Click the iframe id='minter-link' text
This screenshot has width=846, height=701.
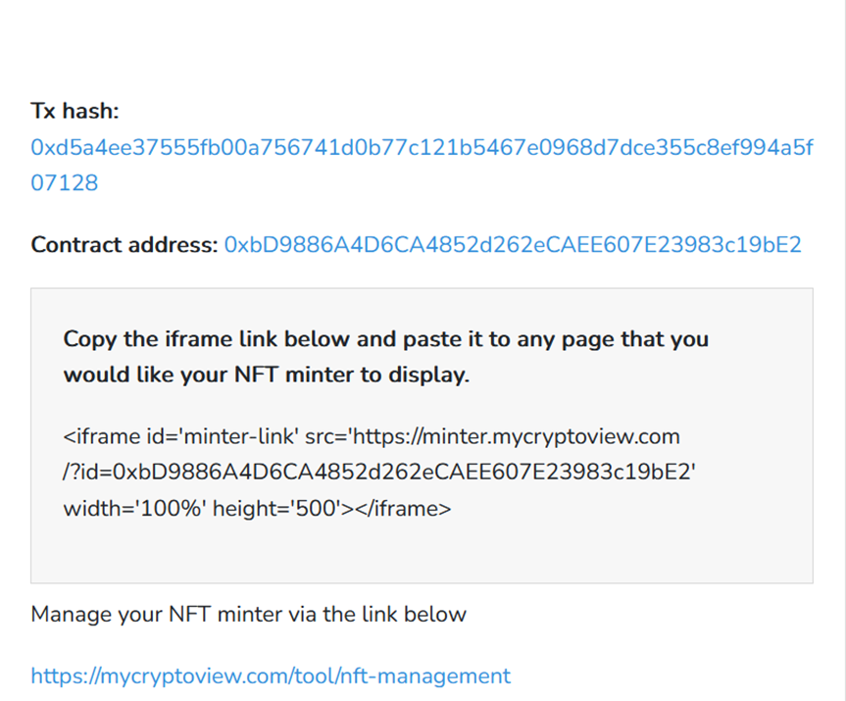[x=180, y=436]
